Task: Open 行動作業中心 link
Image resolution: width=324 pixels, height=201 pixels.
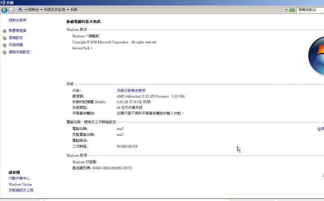Action: [19, 178]
